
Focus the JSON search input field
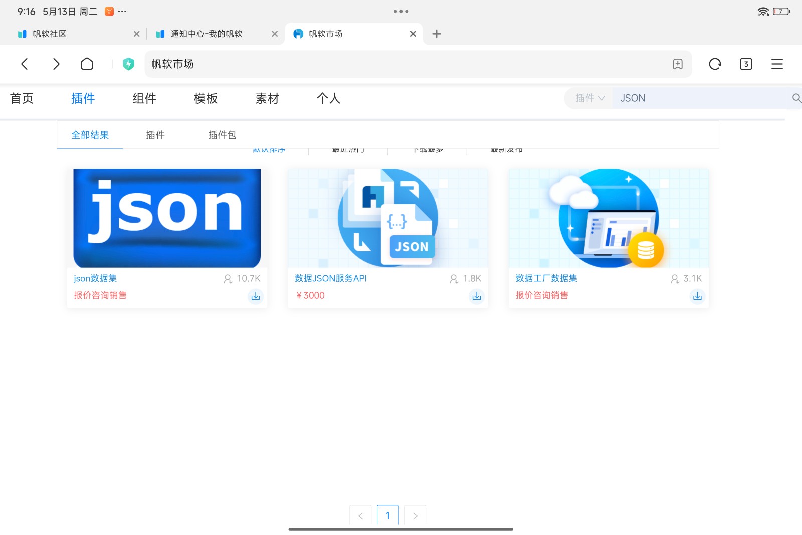(702, 98)
